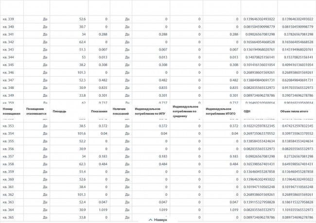The image size is (316, 223).
Task: Select row 'кв. 347'
Action: click(x=158, y=80)
